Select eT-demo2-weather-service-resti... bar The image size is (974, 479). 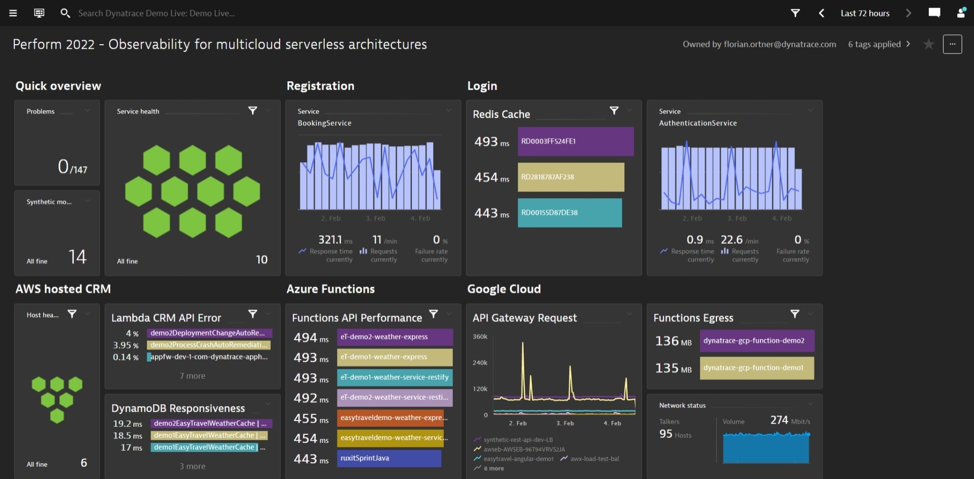tap(395, 398)
